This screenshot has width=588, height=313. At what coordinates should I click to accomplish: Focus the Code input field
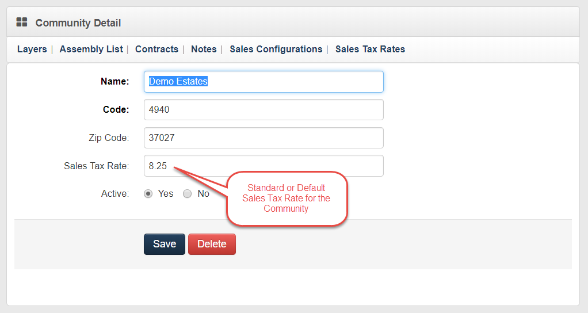pos(263,109)
